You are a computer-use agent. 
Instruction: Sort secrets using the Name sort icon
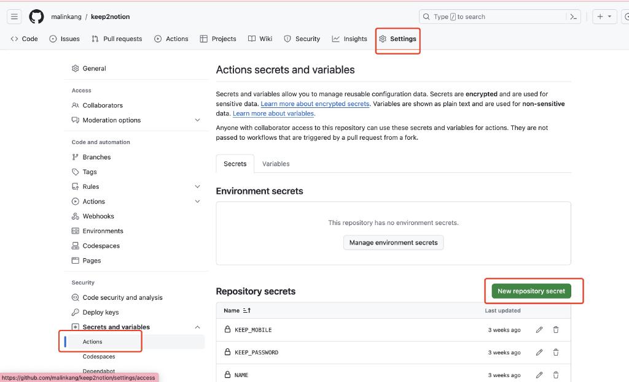[247, 311]
